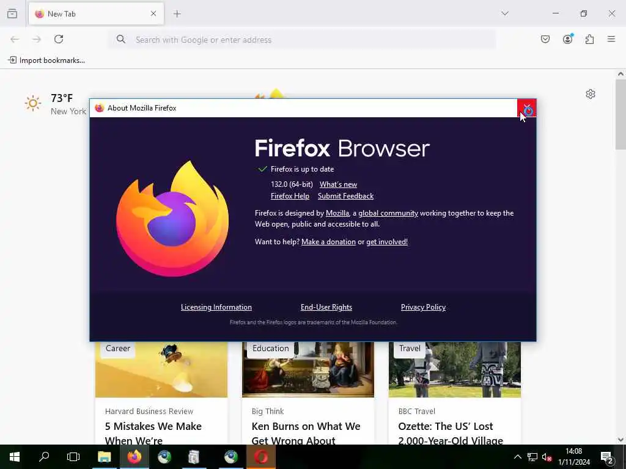The width and height of the screenshot is (626, 469).
Task: Open Save to Pocket icon
Action: point(545,39)
